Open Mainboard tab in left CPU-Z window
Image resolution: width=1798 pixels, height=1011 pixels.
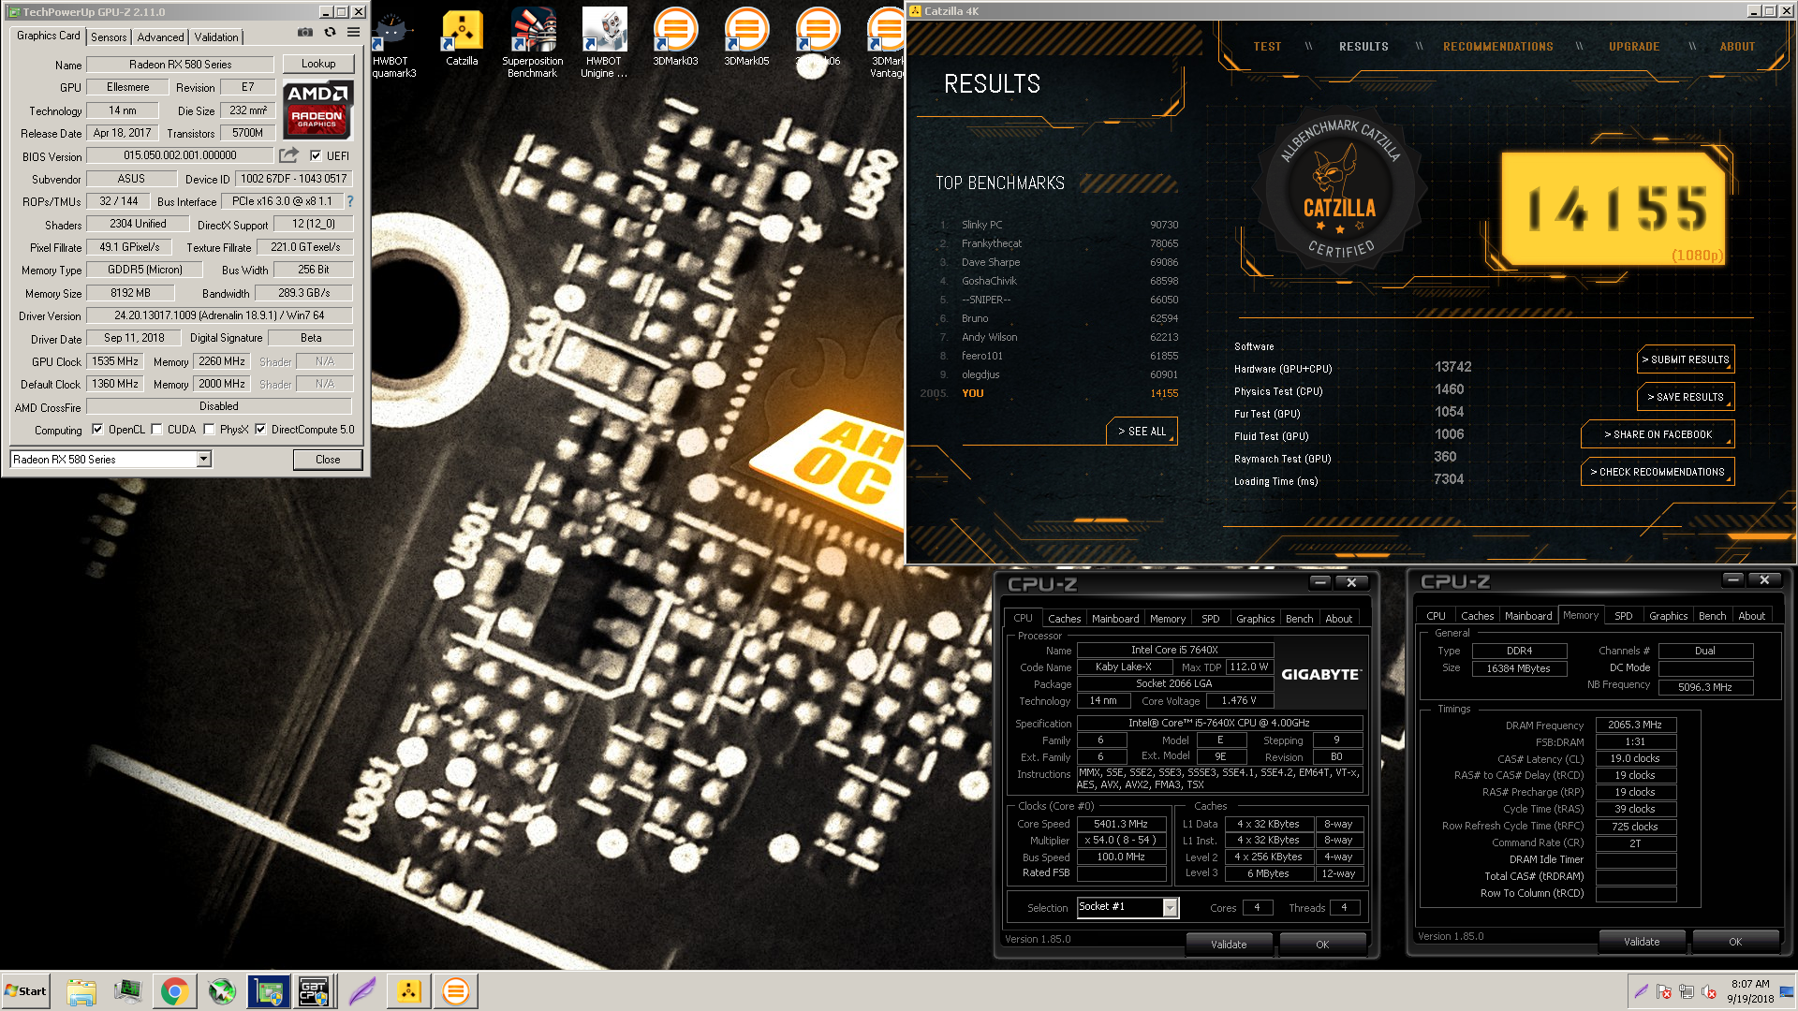(x=1114, y=619)
